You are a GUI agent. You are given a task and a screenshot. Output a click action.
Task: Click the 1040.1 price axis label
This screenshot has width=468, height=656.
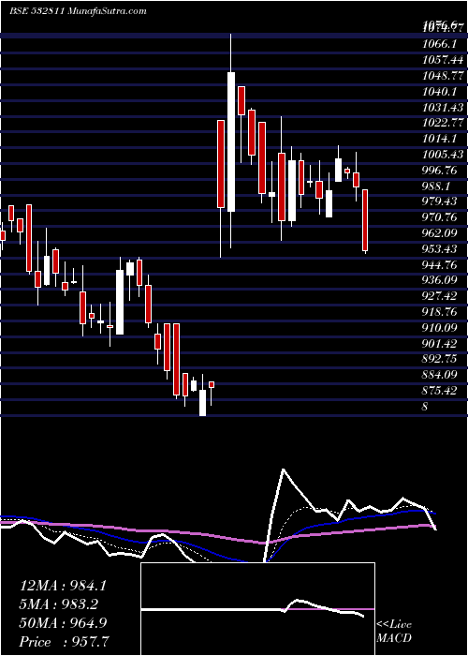tap(437, 91)
